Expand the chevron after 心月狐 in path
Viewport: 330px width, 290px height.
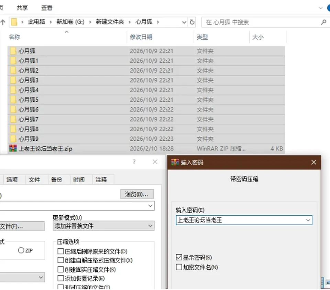point(158,22)
